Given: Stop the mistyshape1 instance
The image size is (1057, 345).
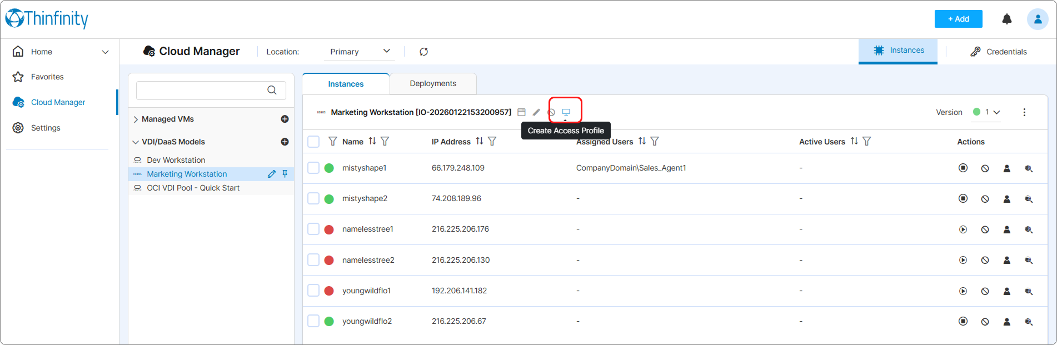Looking at the screenshot, I should (x=963, y=168).
